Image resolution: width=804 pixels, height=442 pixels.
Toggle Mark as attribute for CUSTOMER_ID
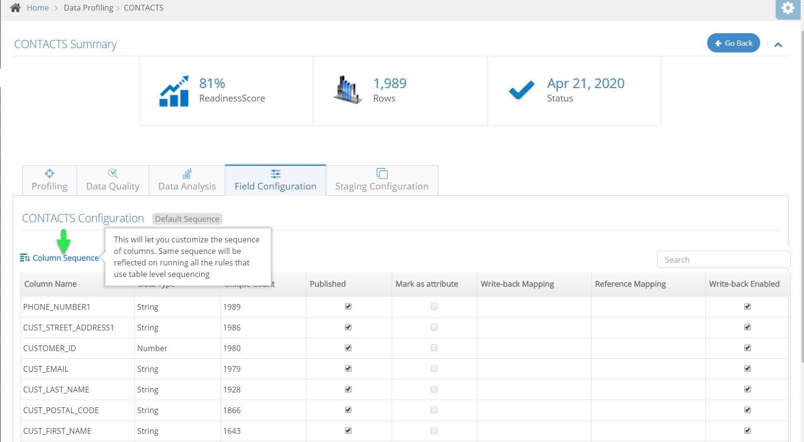(434, 348)
